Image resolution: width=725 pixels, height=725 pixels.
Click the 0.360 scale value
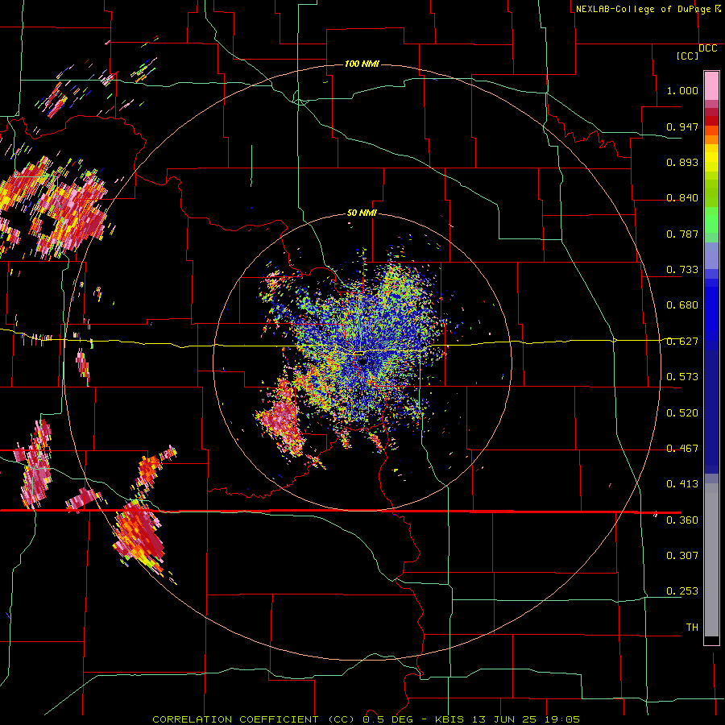tap(682, 520)
